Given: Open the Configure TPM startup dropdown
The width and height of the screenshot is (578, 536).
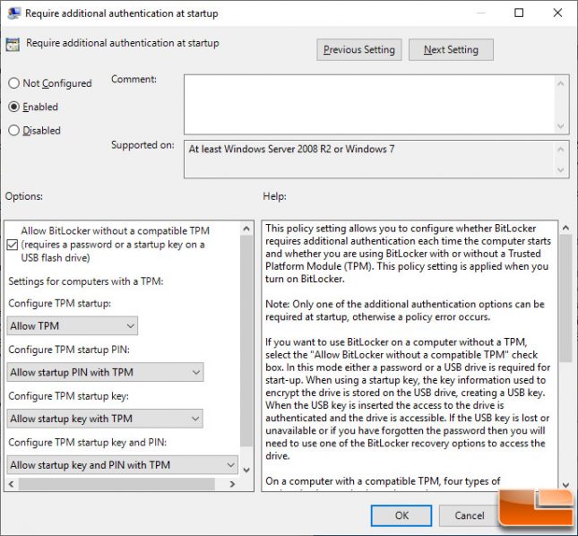Looking at the screenshot, I should pos(73,326).
